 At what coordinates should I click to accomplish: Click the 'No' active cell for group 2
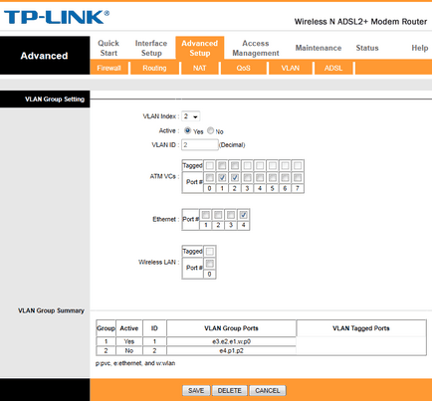click(129, 350)
